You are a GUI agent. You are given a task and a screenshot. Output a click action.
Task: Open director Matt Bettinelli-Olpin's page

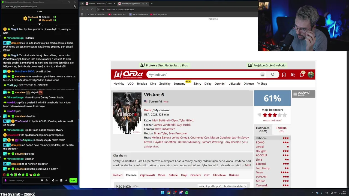tap(165, 120)
